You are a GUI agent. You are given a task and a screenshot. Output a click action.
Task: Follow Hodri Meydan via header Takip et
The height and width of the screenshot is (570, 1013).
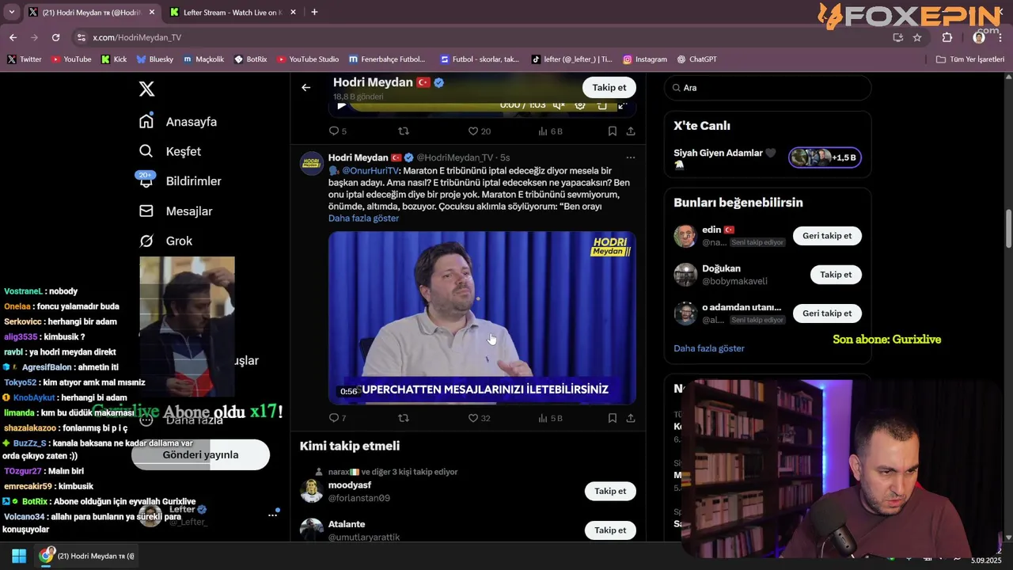click(609, 88)
